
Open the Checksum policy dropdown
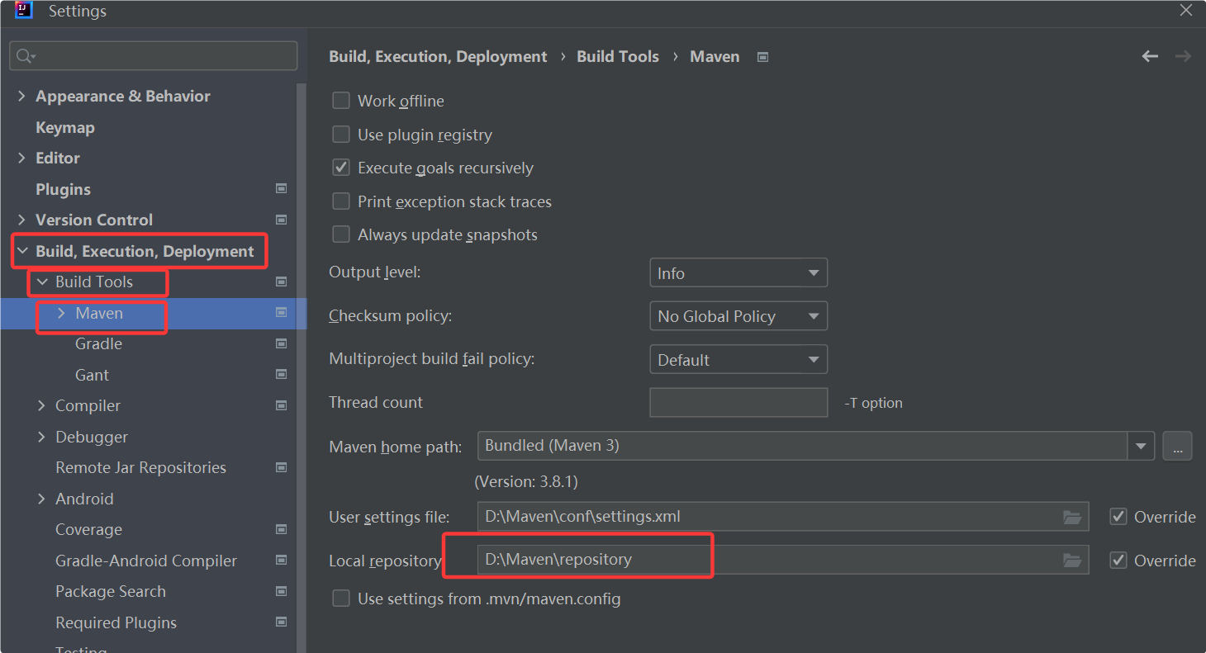pyautogui.click(x=738, y=315)
